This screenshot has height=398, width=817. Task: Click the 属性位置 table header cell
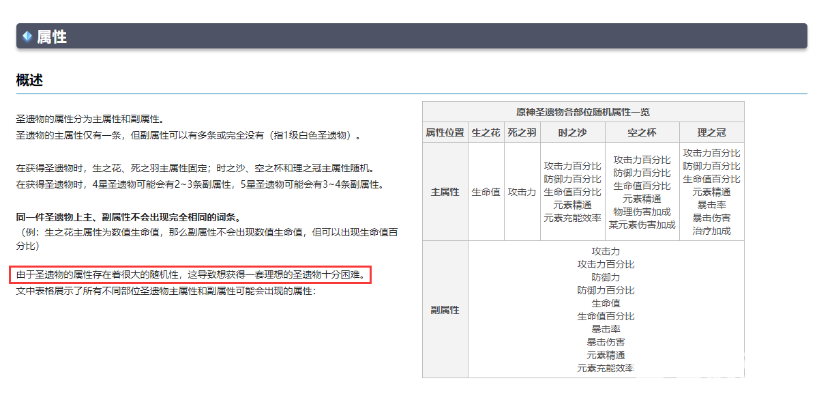tap(445, 132)
